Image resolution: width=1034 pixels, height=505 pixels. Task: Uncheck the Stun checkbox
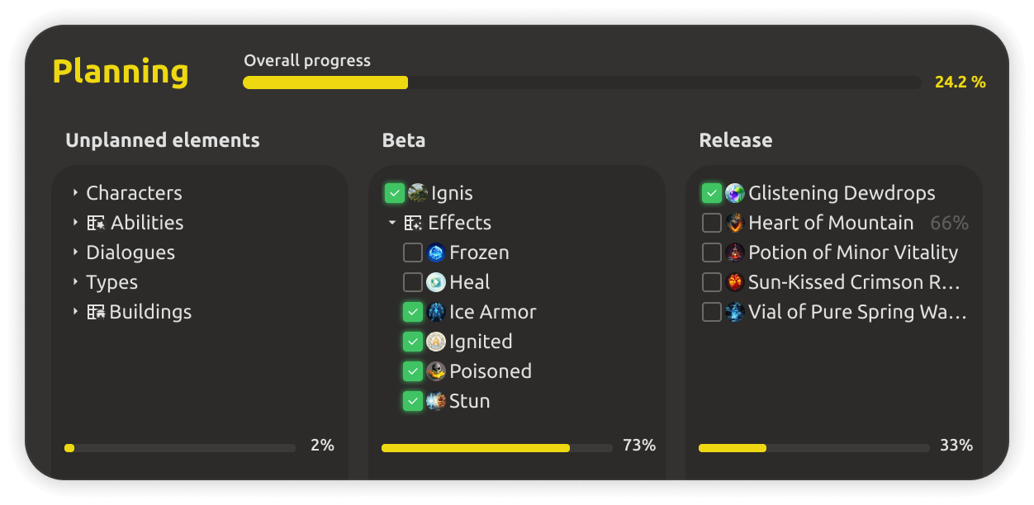(x=413, y=401)
